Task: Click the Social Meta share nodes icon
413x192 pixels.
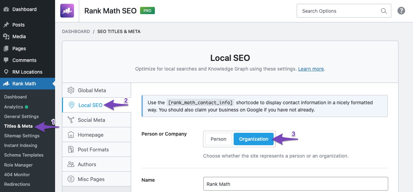Action: point(71,120)
